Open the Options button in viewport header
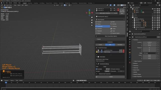The image size is (161, 90). tap(125, 7)
